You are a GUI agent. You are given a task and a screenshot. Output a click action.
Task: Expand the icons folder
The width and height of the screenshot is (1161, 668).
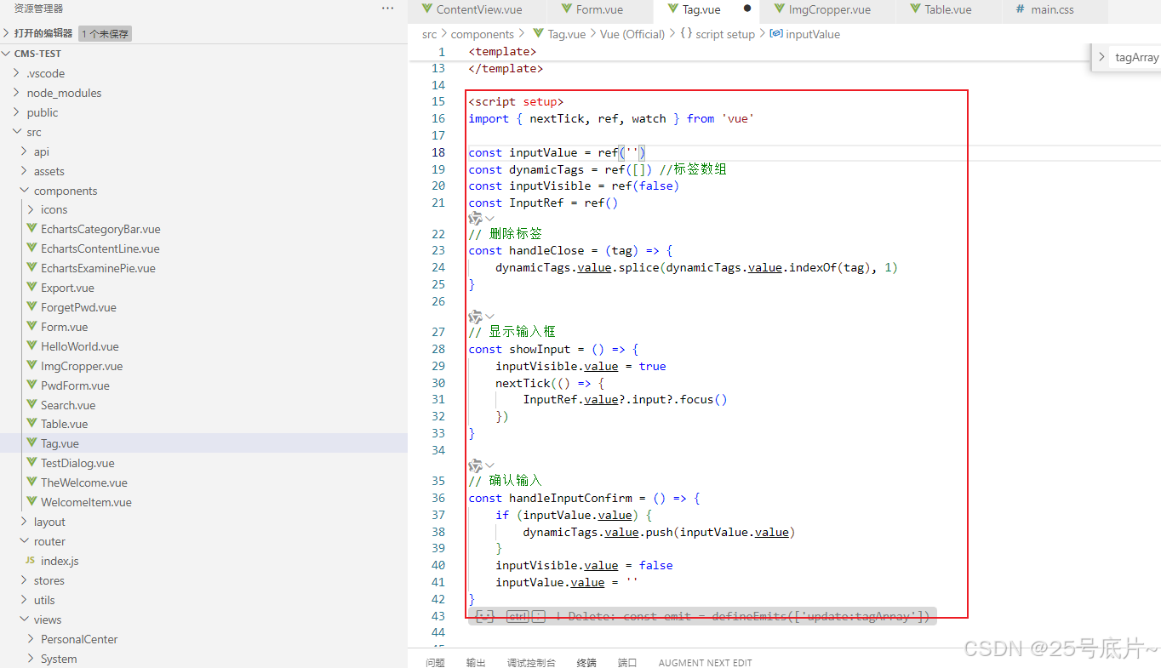(31, 209)
